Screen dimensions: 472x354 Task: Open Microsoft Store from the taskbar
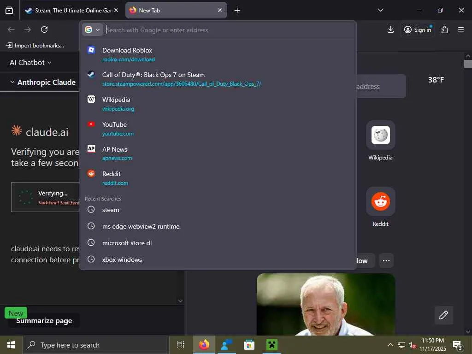point(249,345)
